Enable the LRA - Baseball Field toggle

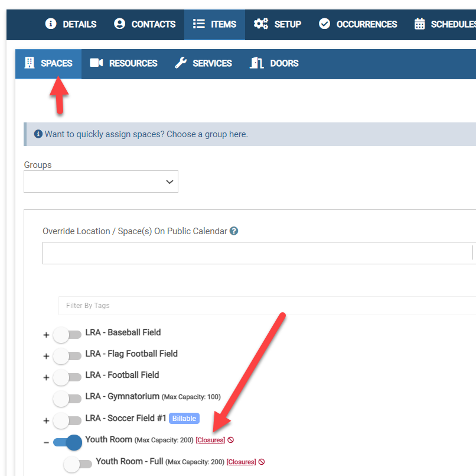[67, 335]
